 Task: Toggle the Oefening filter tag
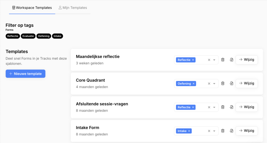pyautogui.click(x=44, y=36)
